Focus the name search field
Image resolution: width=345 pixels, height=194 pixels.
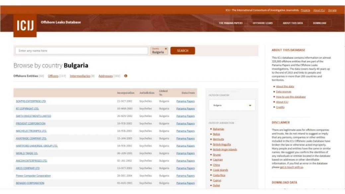[82, 51]
